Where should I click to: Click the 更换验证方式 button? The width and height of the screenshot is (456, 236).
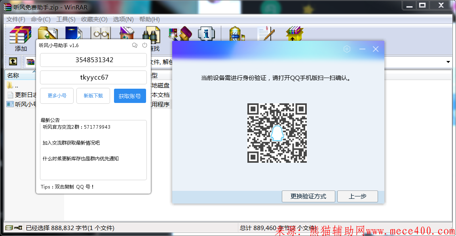click(x=308, y=196)
